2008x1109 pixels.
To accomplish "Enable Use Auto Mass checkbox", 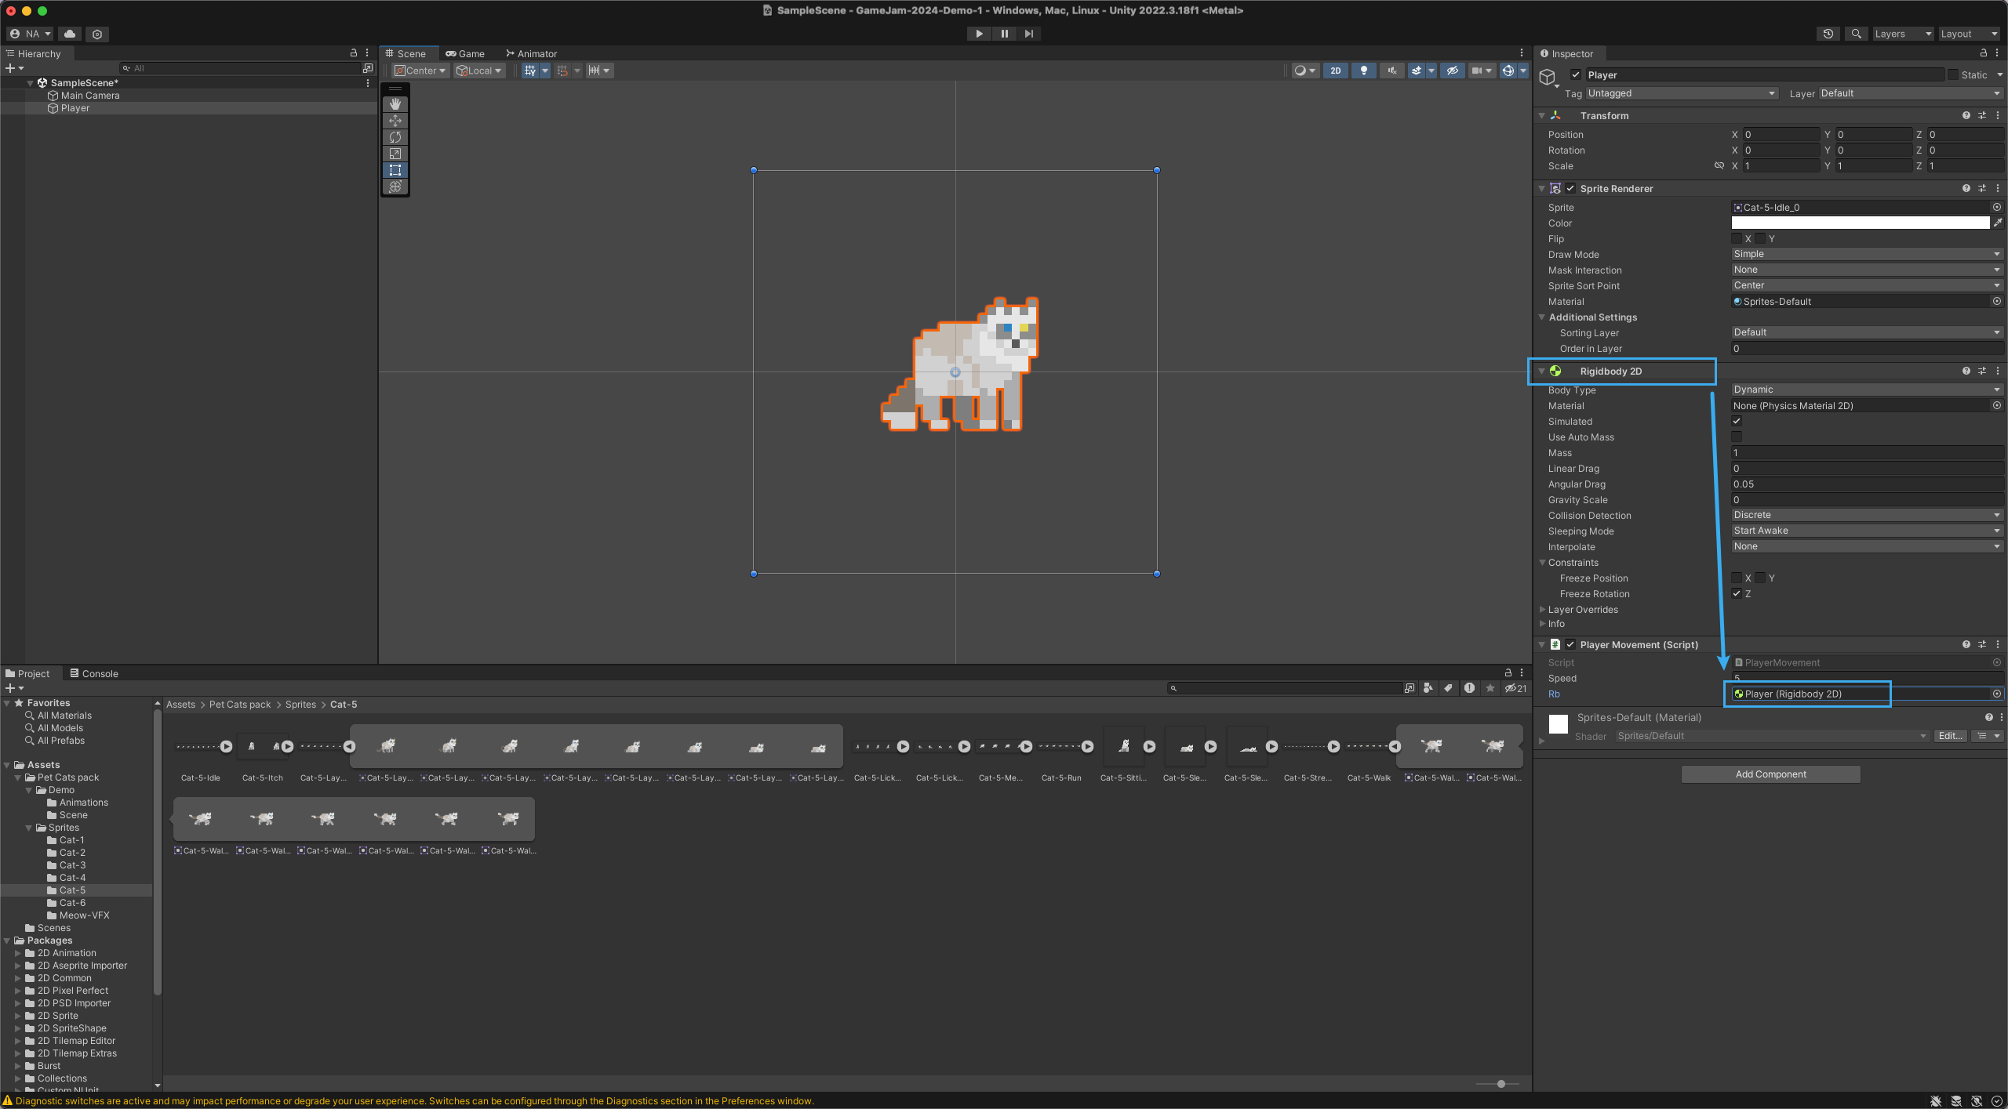I will 1737,437.
